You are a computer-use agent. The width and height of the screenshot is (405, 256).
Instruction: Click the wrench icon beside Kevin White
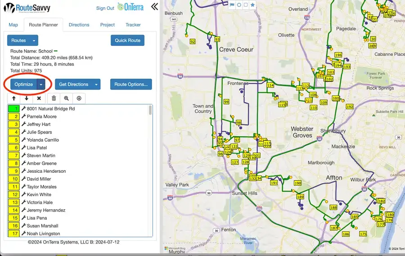(x=23, y=194)
